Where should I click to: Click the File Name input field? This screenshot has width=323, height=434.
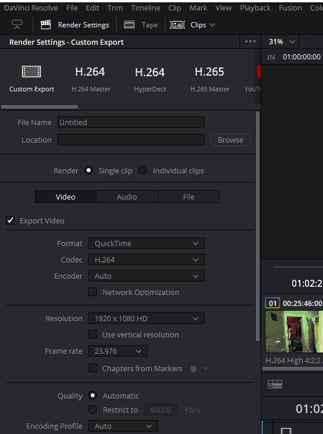point(131,122)
